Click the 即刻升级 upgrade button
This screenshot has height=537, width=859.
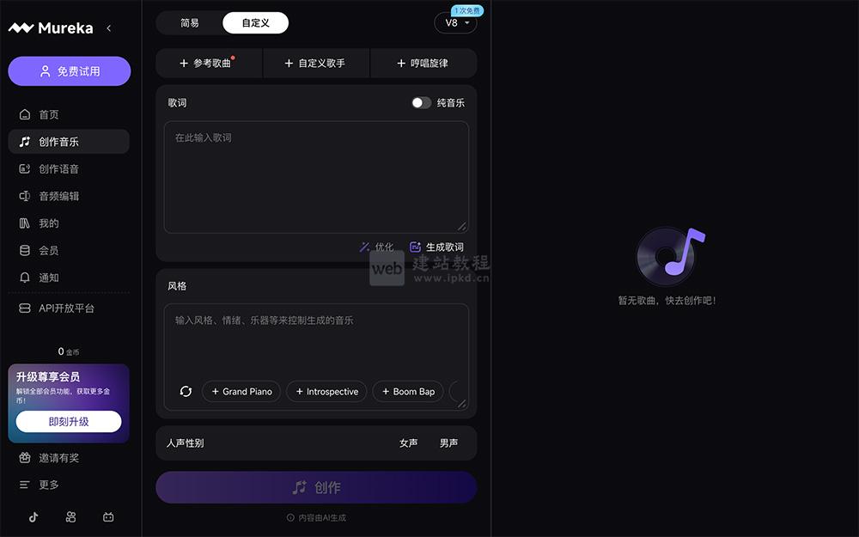[68, 422]
